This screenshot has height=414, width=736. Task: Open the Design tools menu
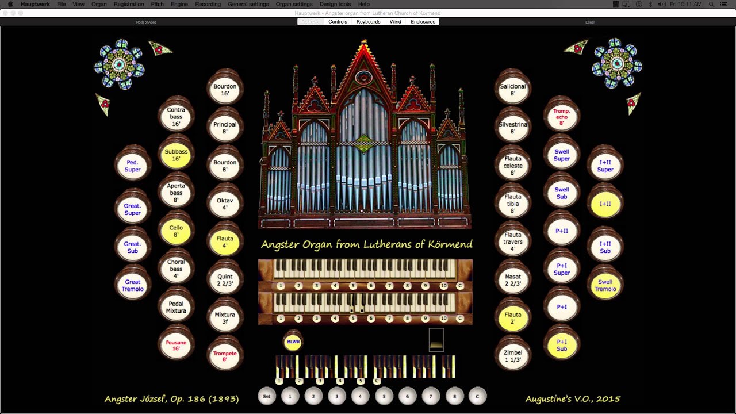[335, 4]
